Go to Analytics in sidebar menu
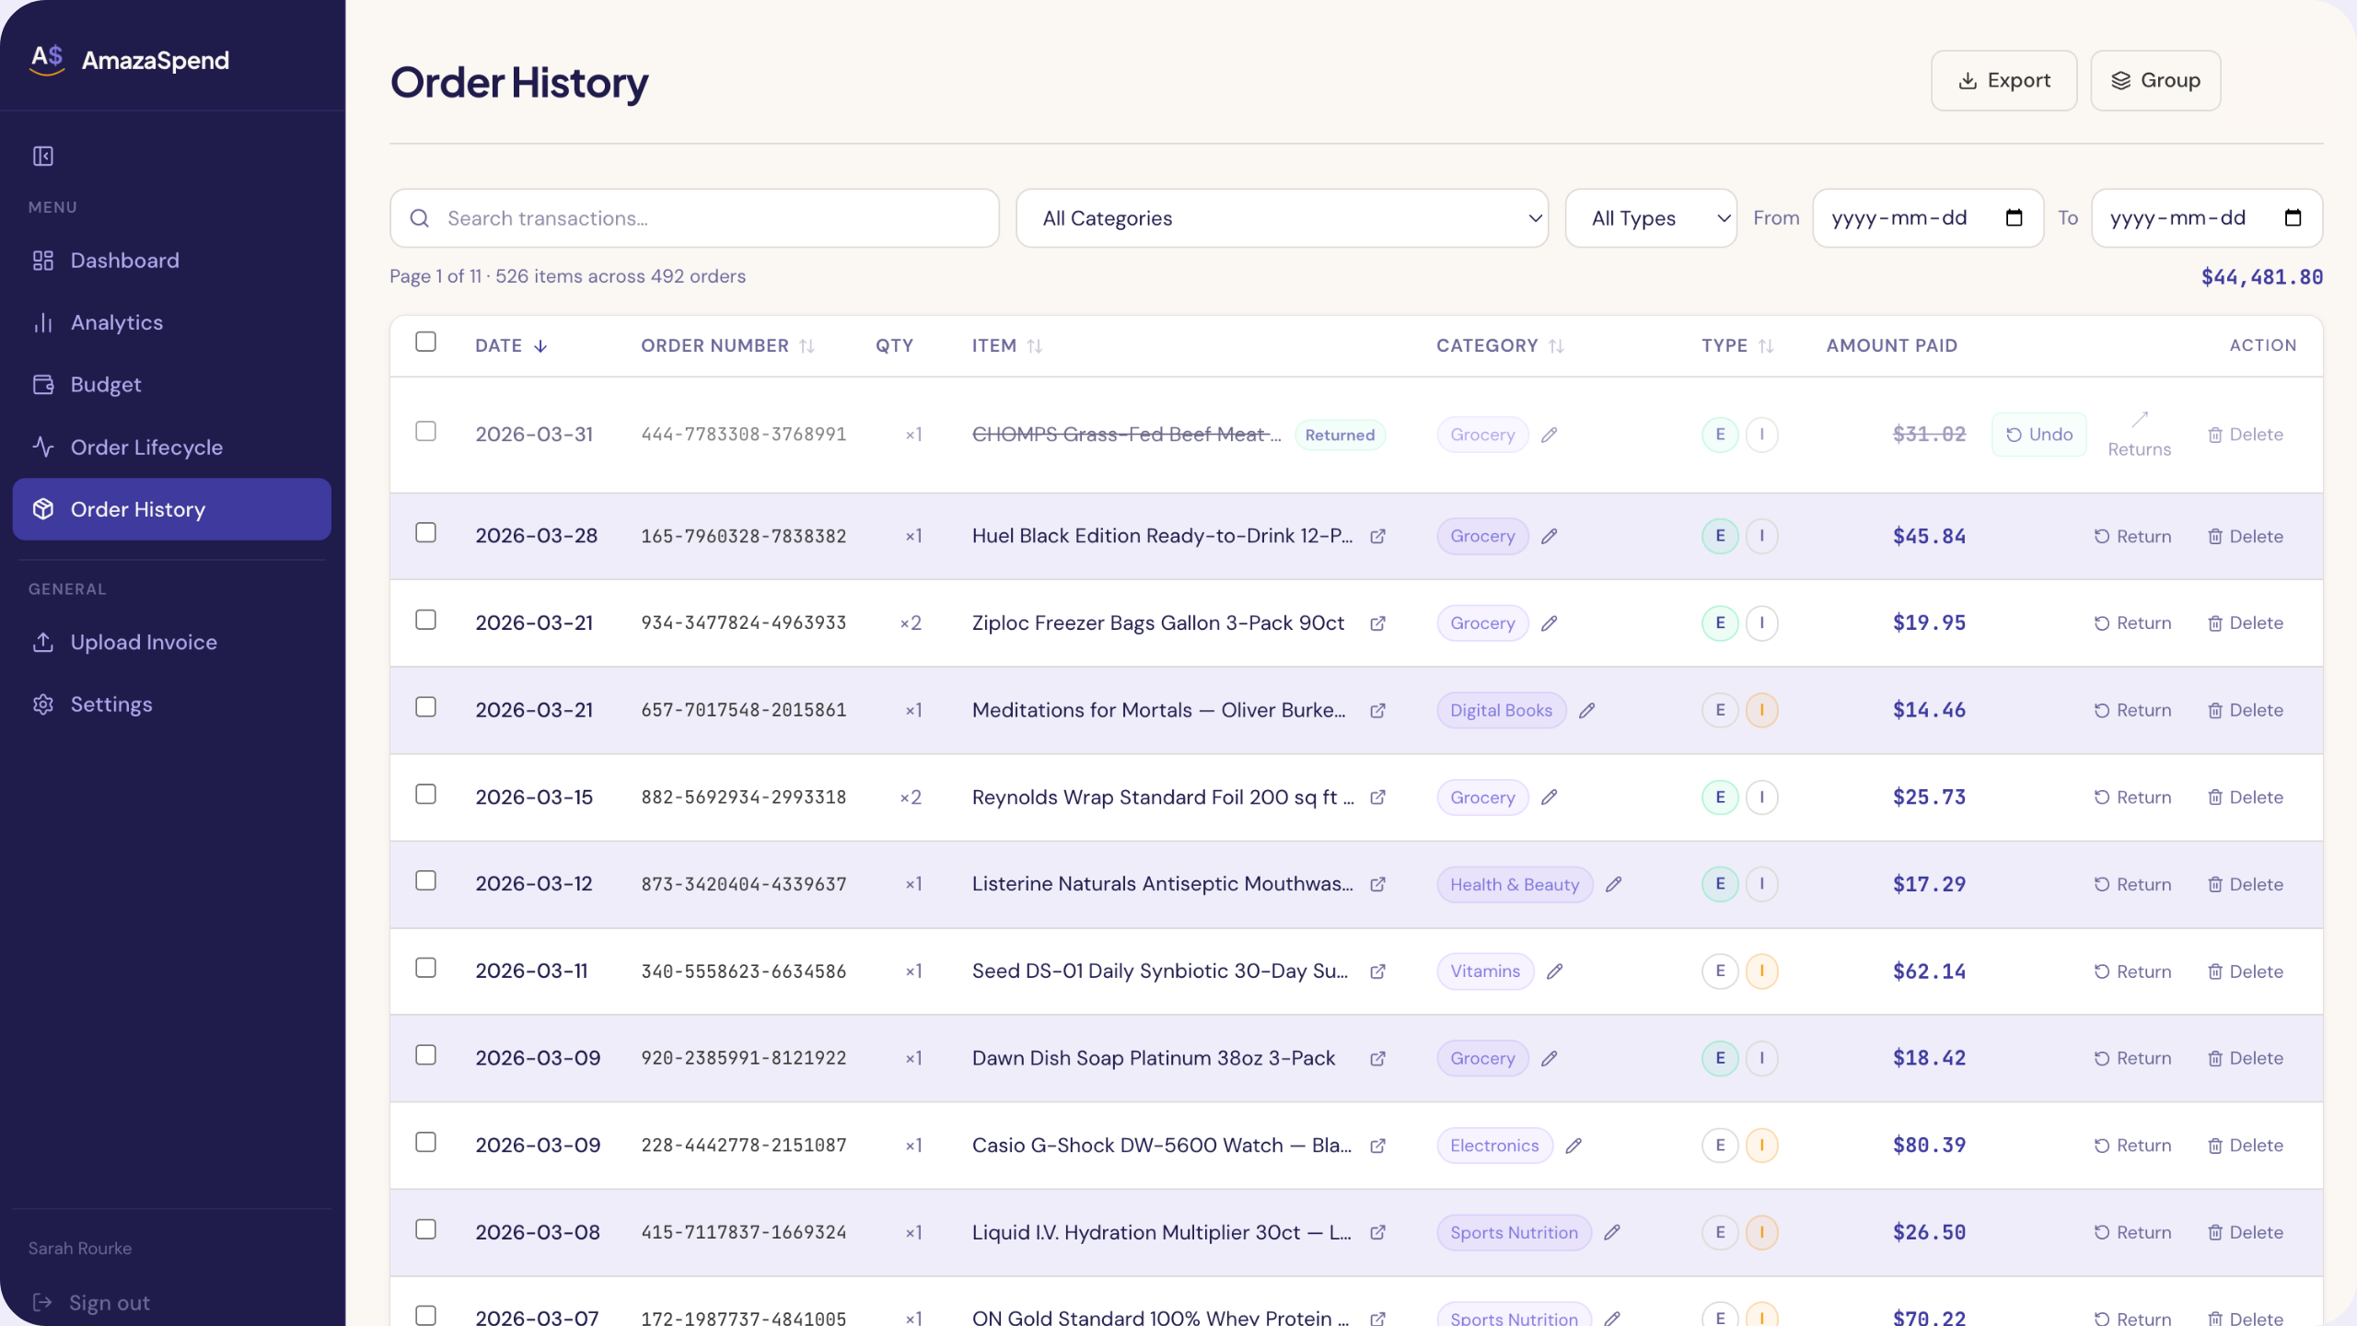 coord(117,322)
